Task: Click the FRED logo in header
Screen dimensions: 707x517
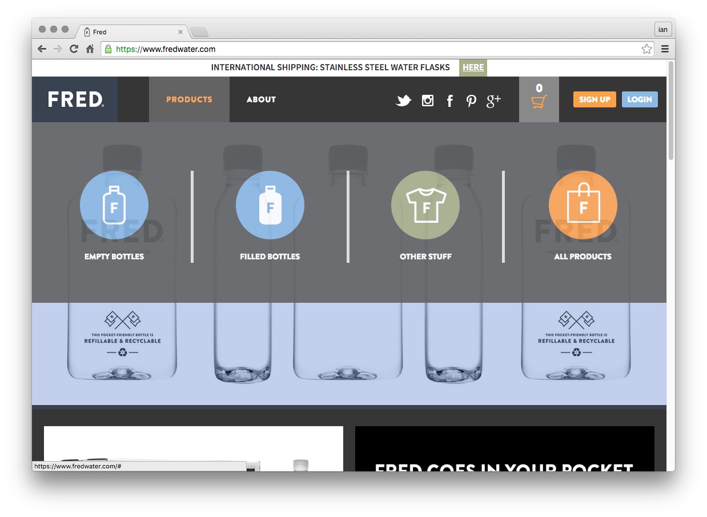Action: pos(75,99)
